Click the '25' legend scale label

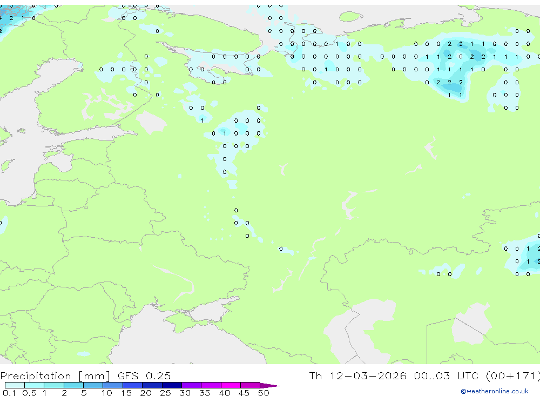pyautogui.click(x=165, y=393)
